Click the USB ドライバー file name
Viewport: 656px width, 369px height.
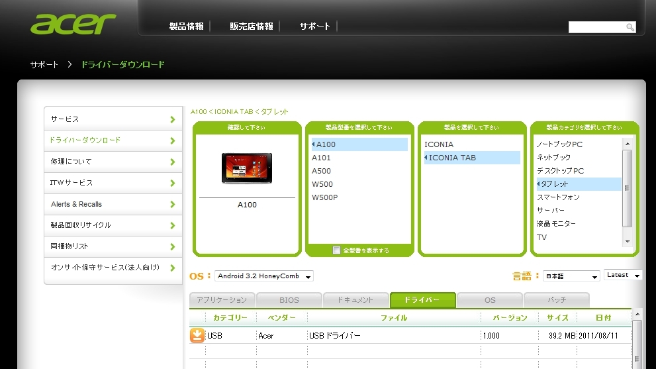click(334, 335)
